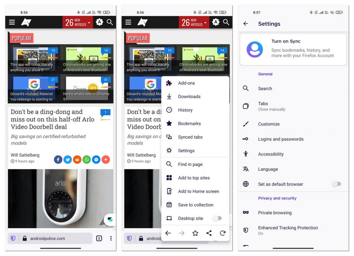Tap the Turn on Sync card
Image resolution: width=354 pixels, height=256 pixels.
[293, 49]
